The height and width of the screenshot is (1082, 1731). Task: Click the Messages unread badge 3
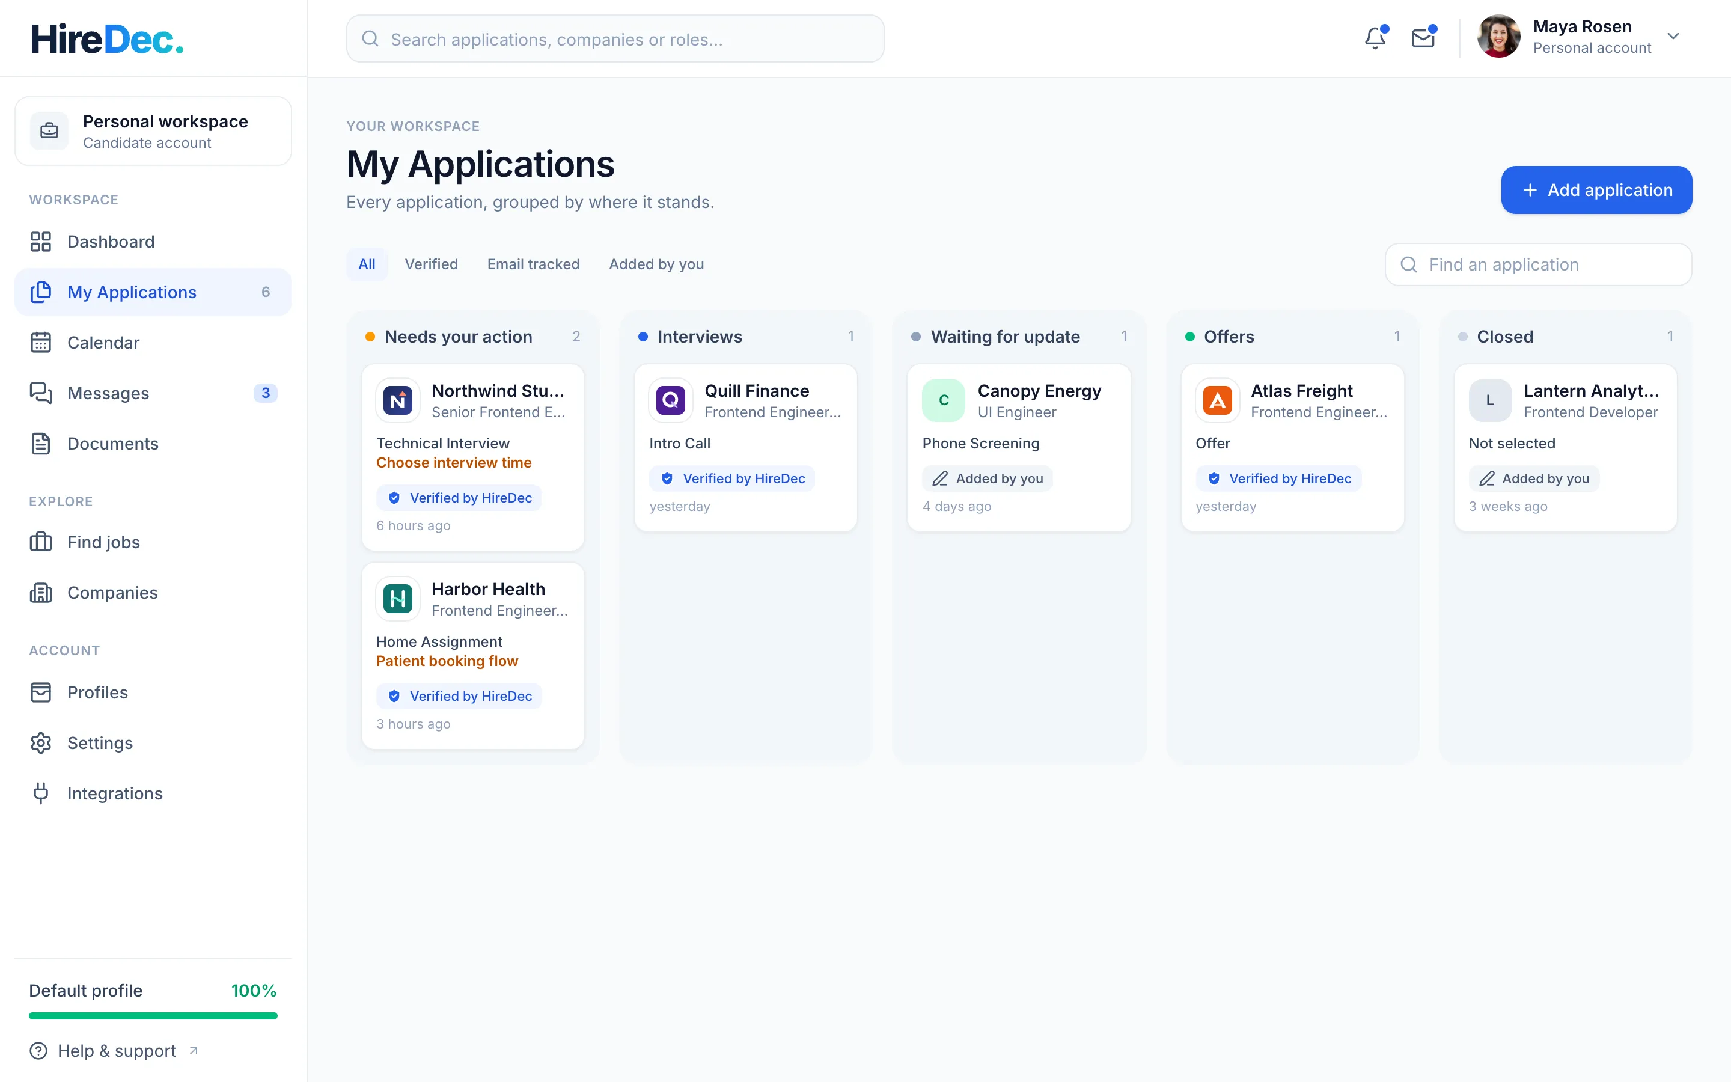coord(266,393)
